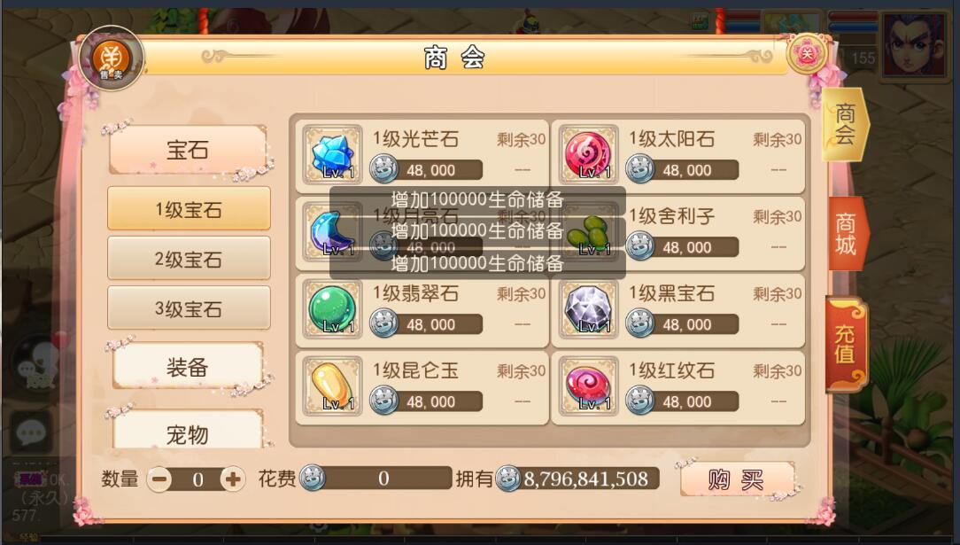Switch to the 商城 side tab
This screenshot has width=960, height=545.
pos(847,233)
